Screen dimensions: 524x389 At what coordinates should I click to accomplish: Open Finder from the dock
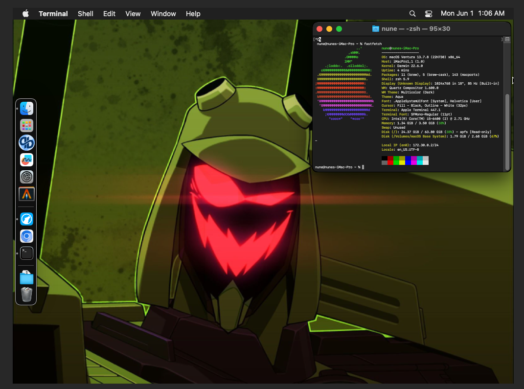click(x=26, y=109)
